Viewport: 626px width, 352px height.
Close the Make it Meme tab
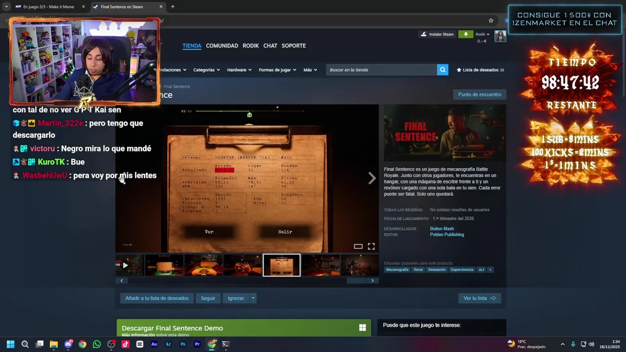pos(83,7)
